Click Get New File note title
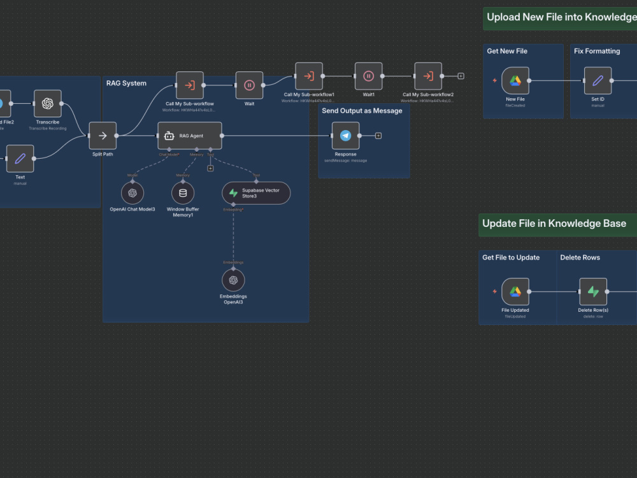The image size is (637, 478). click(x=507, y=51)
